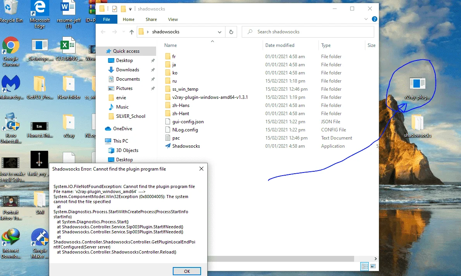461x276 pixels.
Task: Launch Internet Download Manager shortcut
Action: click(11, 244)
